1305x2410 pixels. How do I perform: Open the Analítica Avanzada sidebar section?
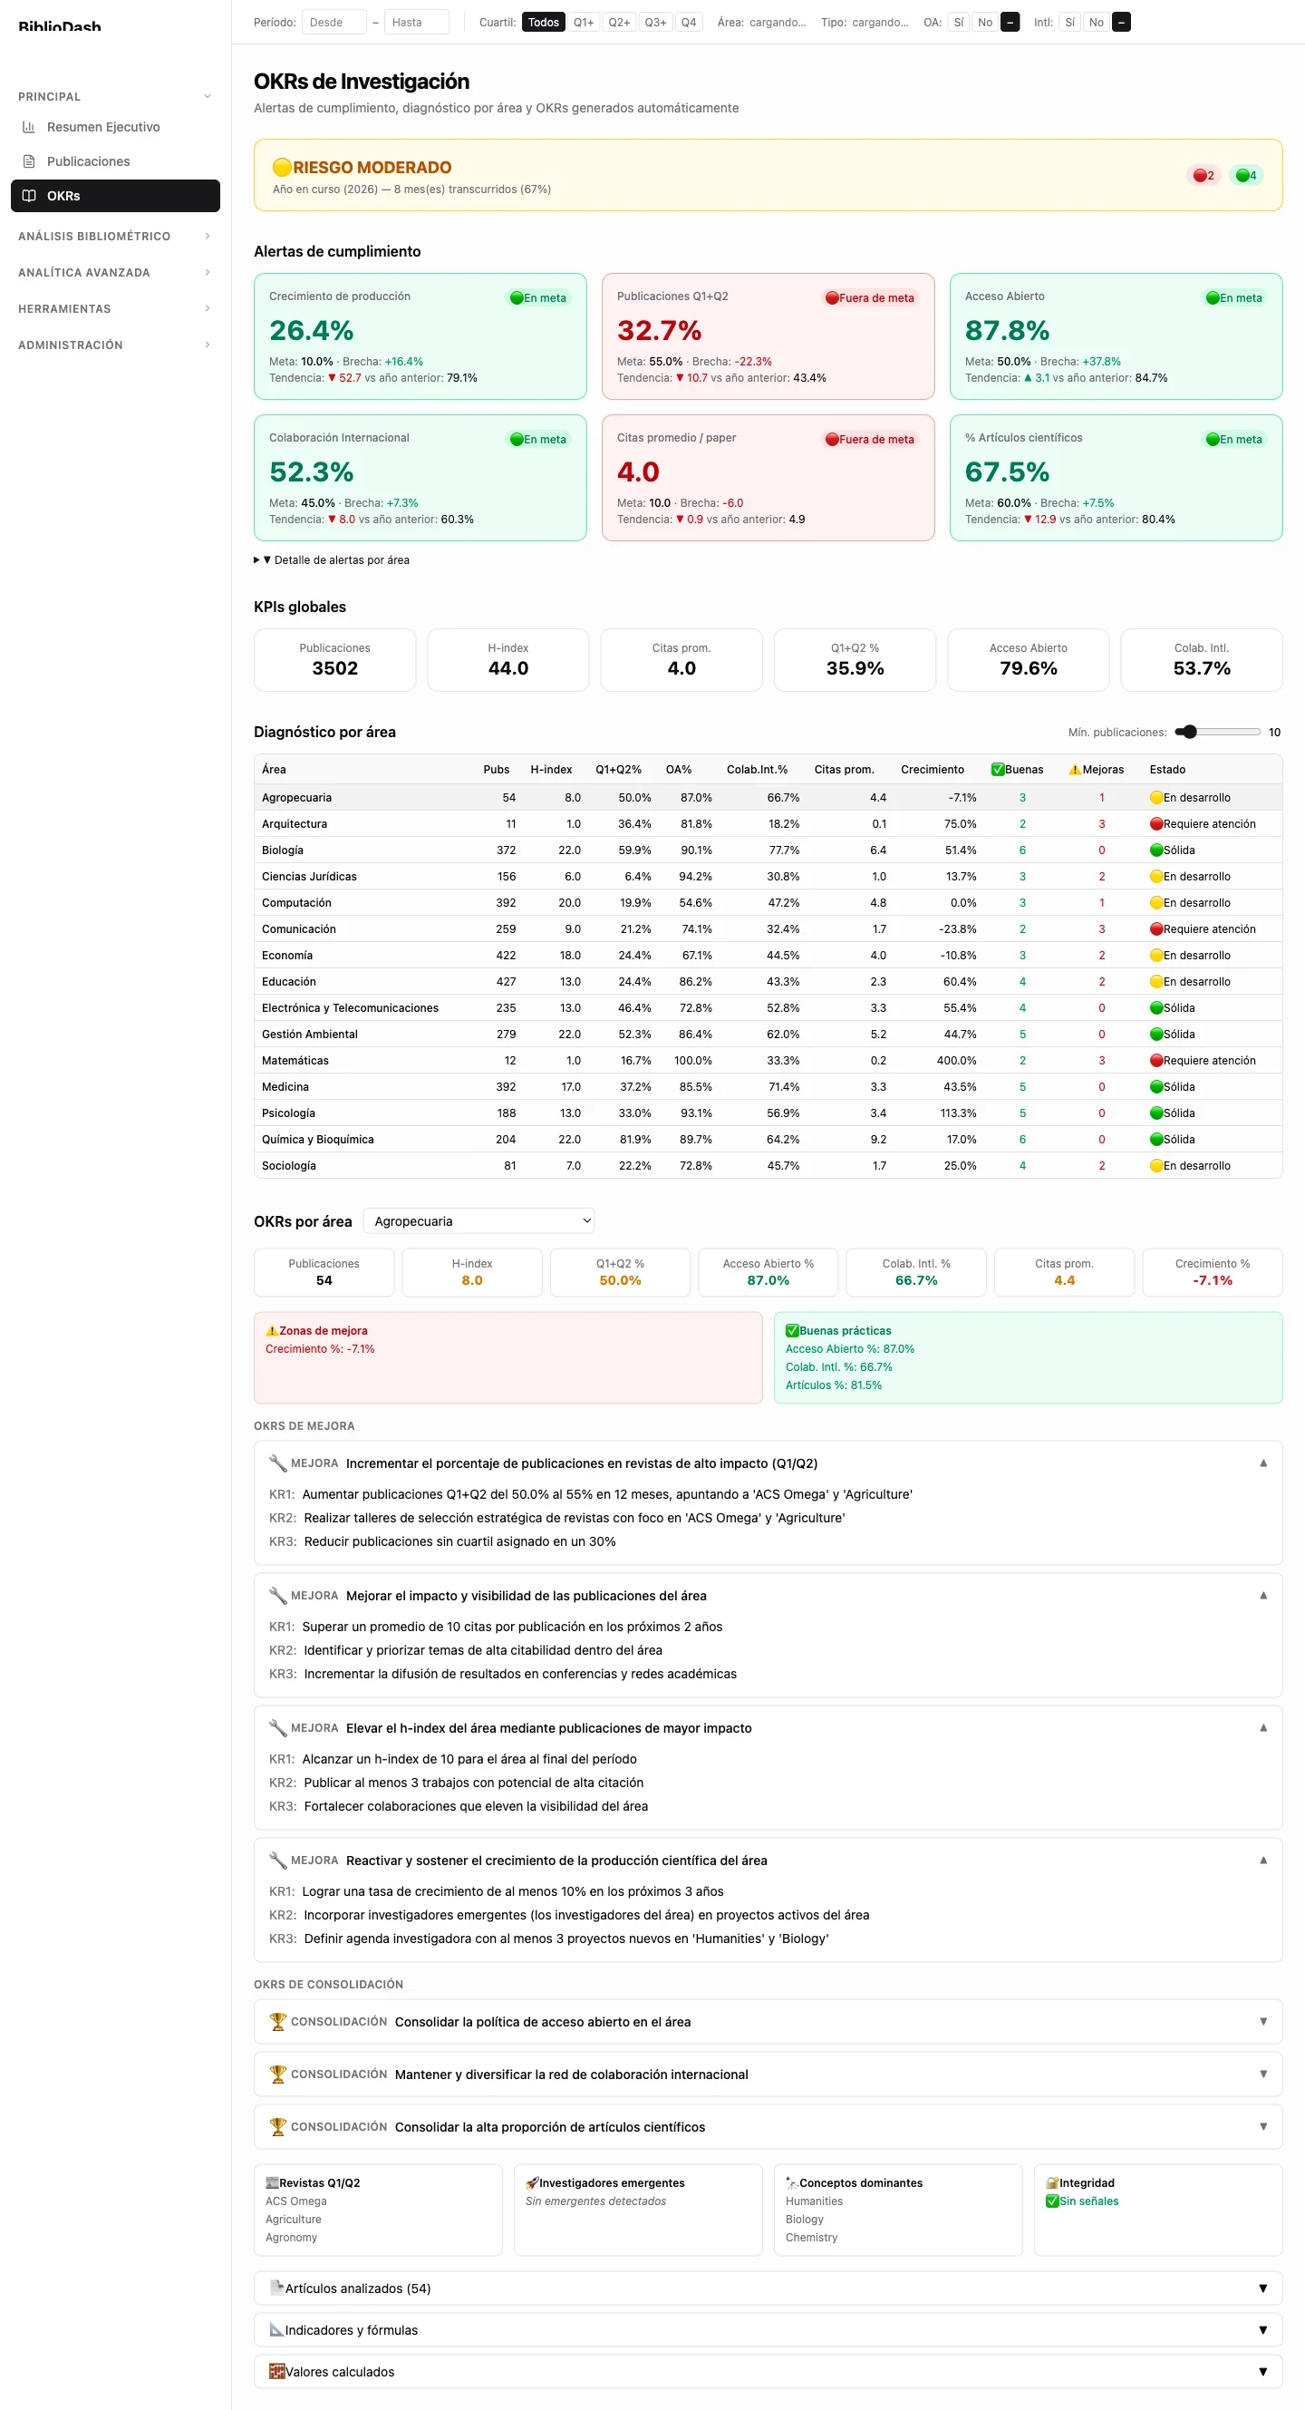116,272
